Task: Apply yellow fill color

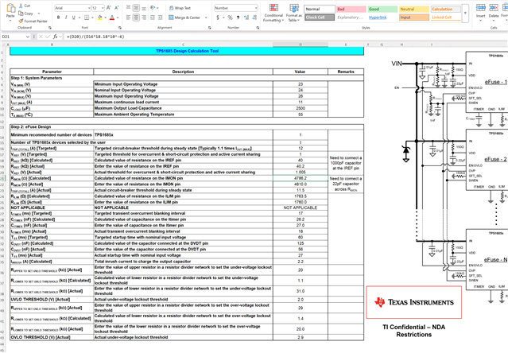Action: [100, 17]
